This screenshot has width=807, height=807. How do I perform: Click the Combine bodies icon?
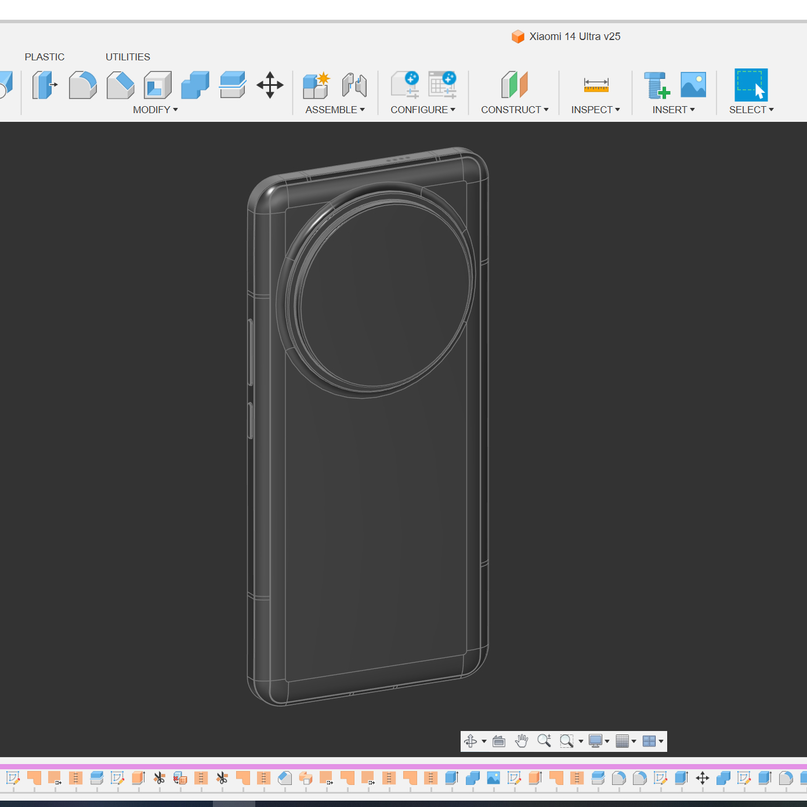coord(195,85)
